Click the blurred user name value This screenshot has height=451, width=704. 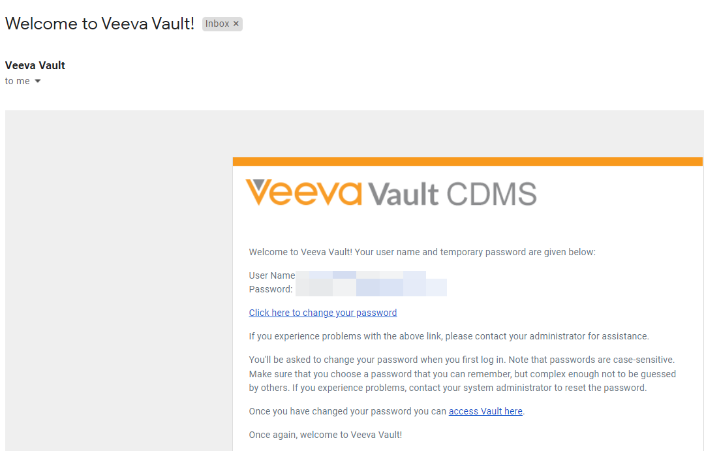[x=361, y=275]
